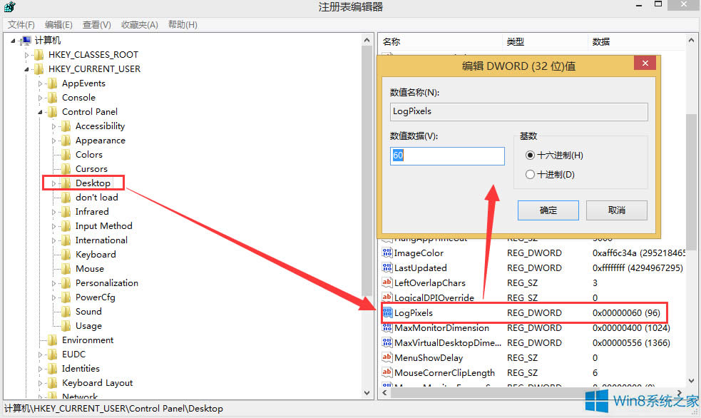The image size is (701, 418).
Task: Click inside the 数值数据 input field
Action: [x=446, y=155]
